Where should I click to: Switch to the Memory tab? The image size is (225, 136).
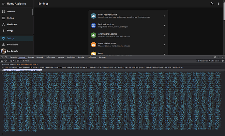(61, 57)
